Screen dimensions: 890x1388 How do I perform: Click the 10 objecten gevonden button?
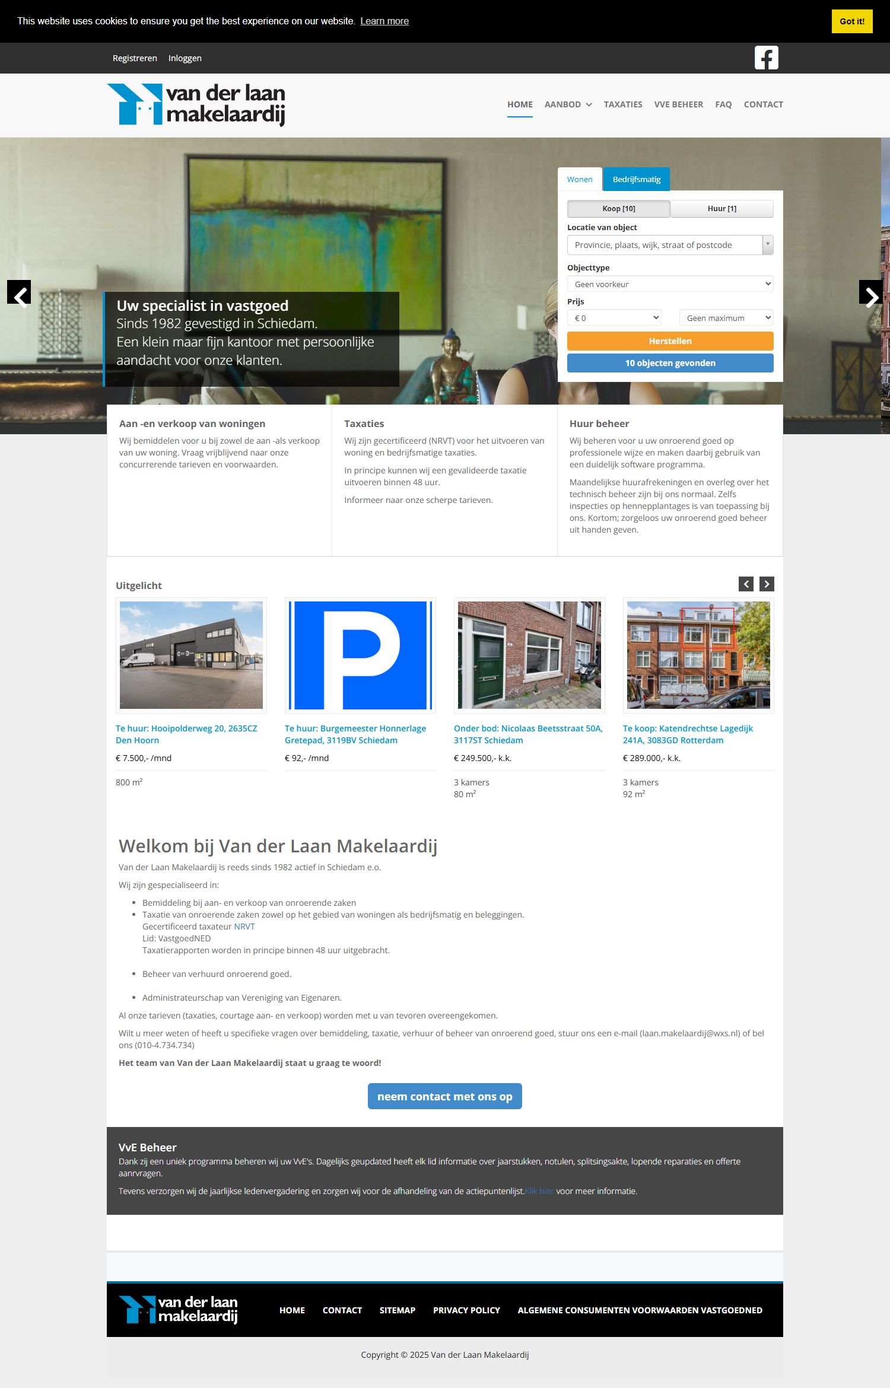[x=670, y=363]
